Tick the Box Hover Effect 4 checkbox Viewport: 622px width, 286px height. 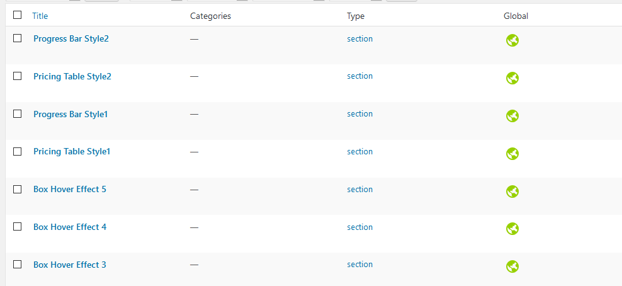tap(17, 227)
